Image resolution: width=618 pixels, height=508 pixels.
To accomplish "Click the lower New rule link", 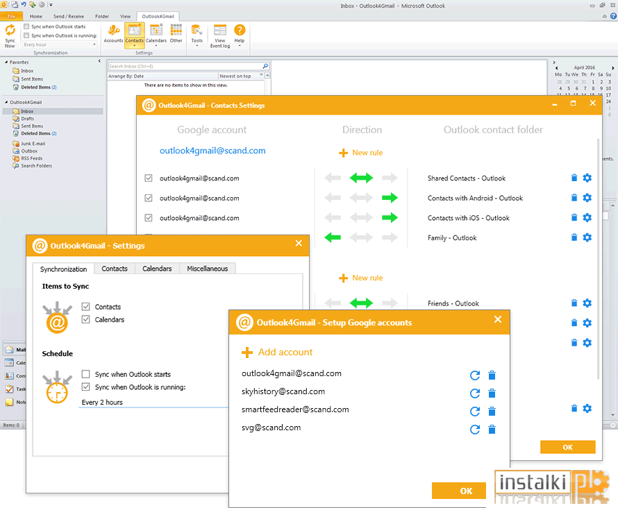I will 360,278.
